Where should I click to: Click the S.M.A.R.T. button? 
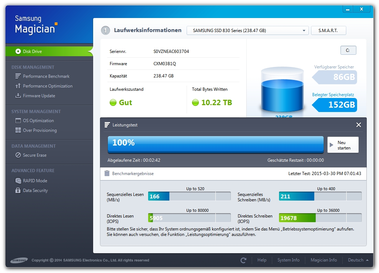pyautogui.click(x=328, y=31)
